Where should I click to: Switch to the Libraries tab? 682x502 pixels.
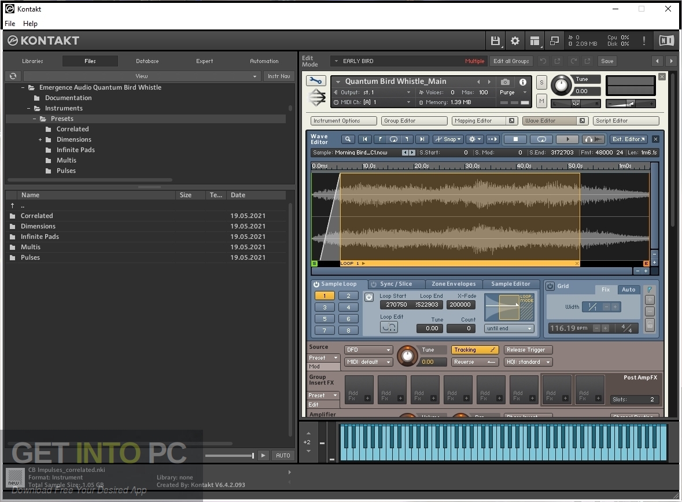click(32, 61)
